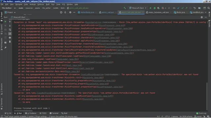The image size is (211, 118).
Task: Open the Refactor menu
Action: tap(41, 4)
